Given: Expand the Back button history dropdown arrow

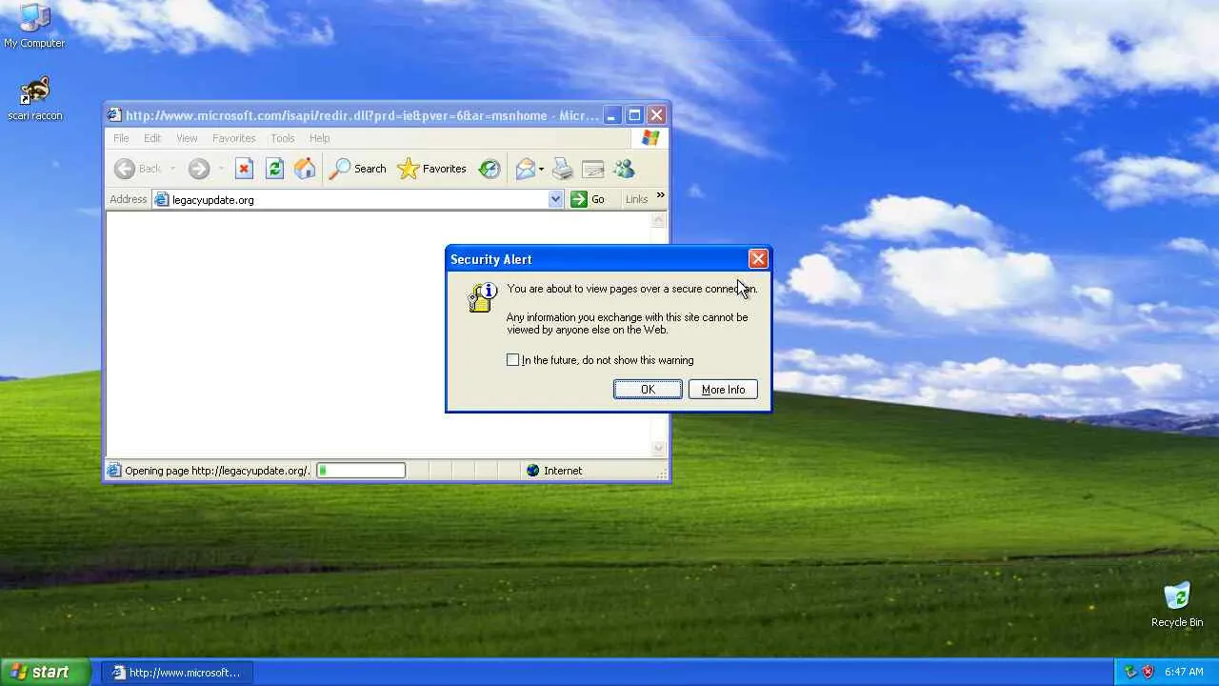Looking at the screenshot, I should pos(172,170).
